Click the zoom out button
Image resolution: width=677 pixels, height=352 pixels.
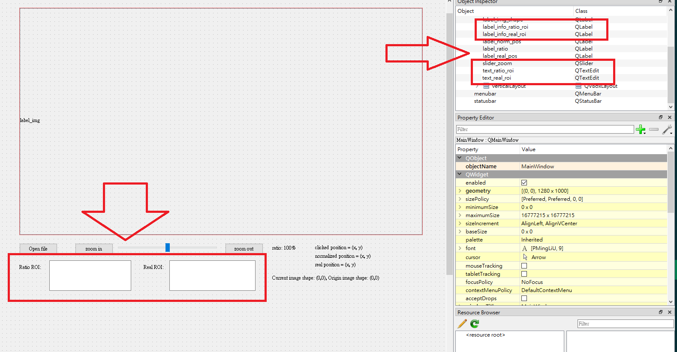point(244,249)
